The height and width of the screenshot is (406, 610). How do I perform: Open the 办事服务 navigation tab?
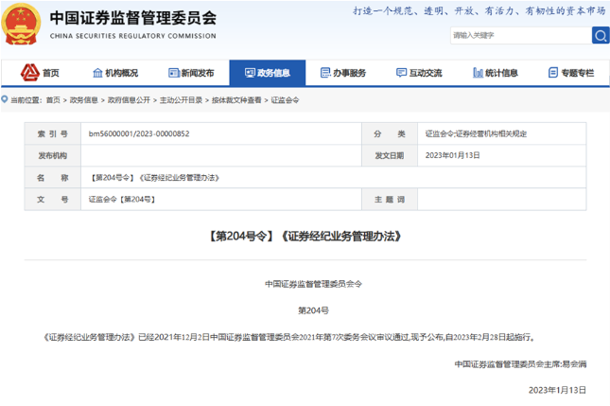(343, 73)
